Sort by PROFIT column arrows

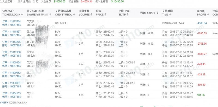[208, 14]
